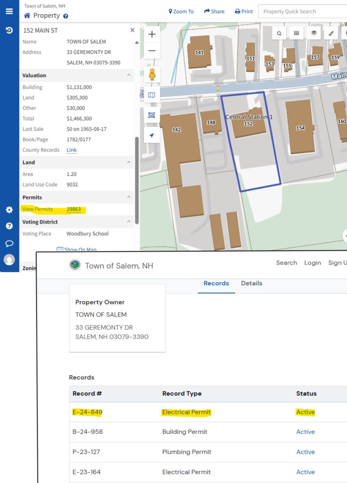Zoom in on the map

point(152,34)
